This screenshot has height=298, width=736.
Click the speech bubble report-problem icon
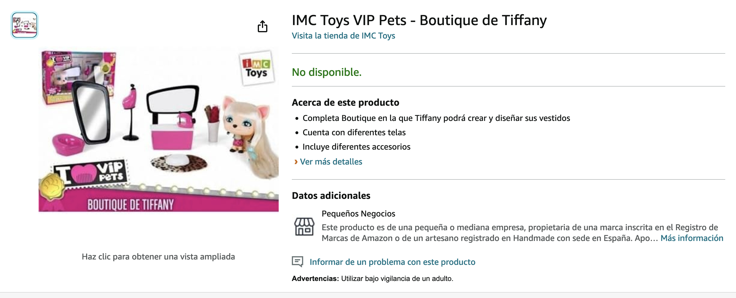tap(298, 262)
